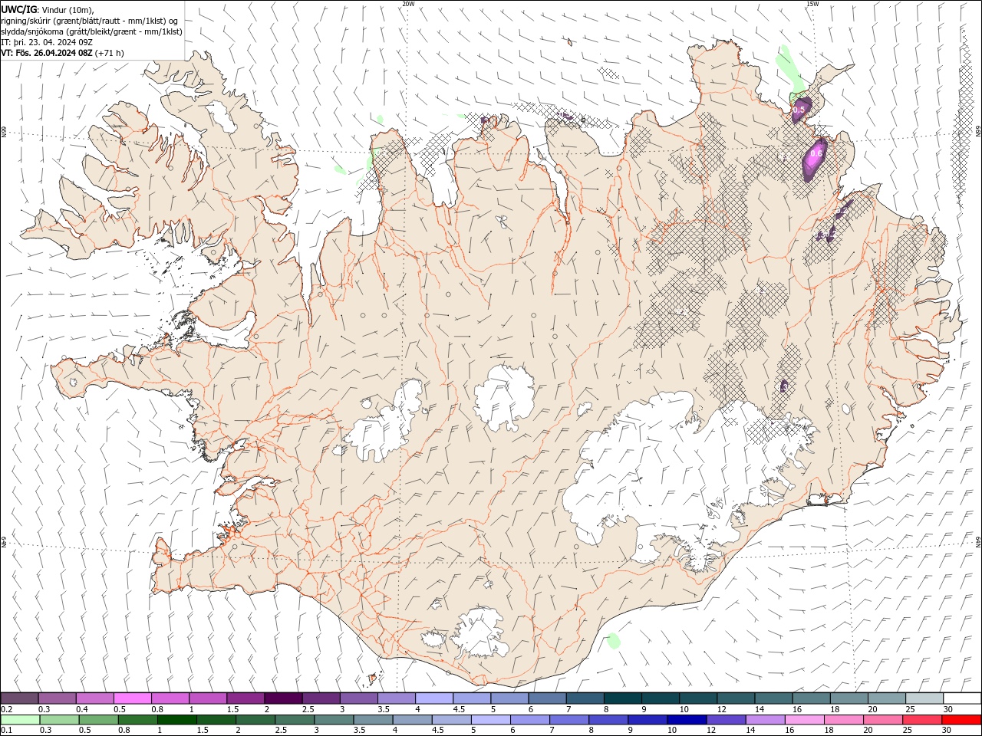Select the upper-scale swatch starting at 20
Viewport: 982px width, 736px height.
887,698
